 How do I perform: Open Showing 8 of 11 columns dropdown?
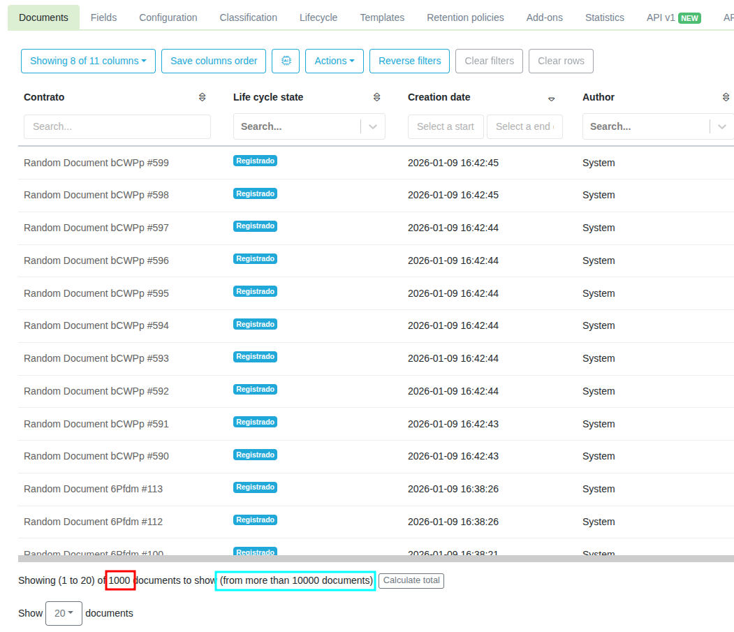click(88, 61)
